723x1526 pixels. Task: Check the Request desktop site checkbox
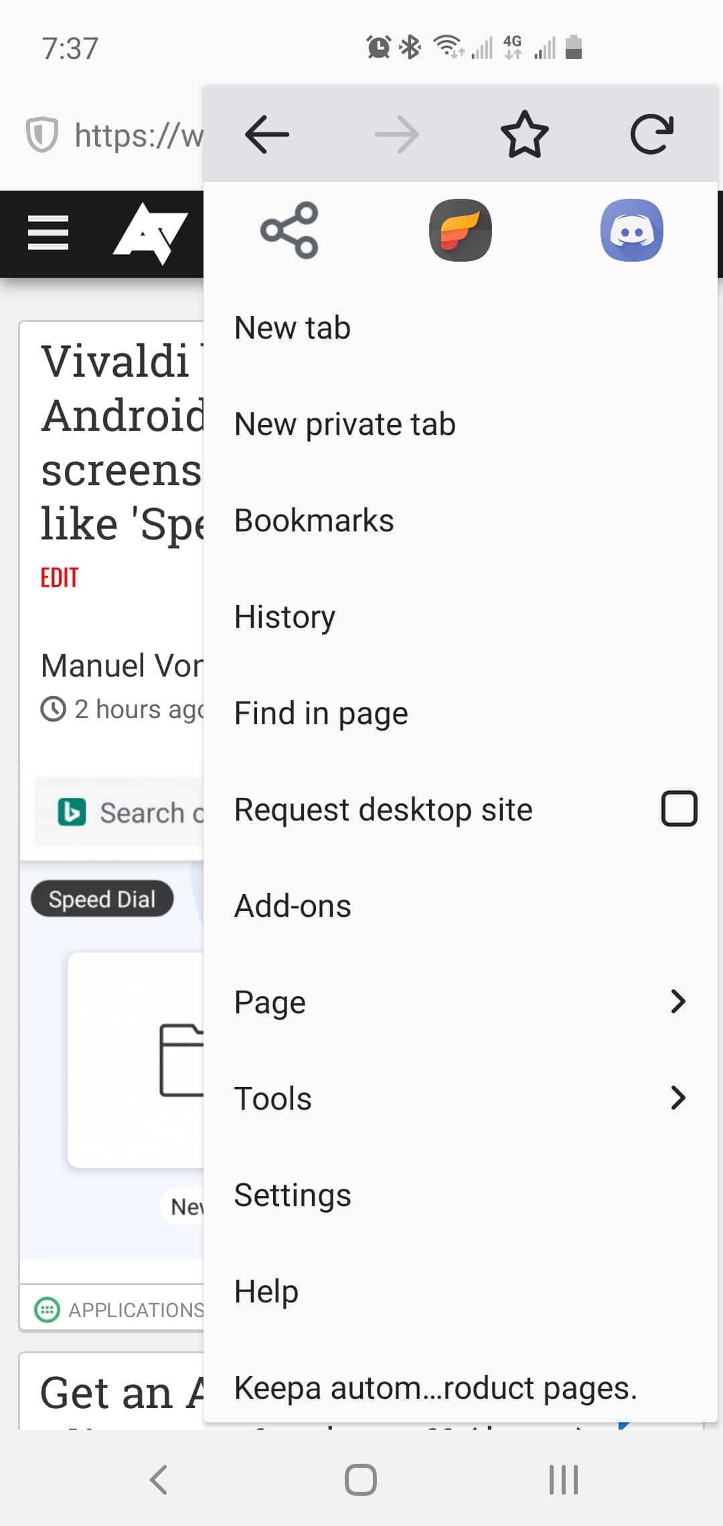[679, 809]
